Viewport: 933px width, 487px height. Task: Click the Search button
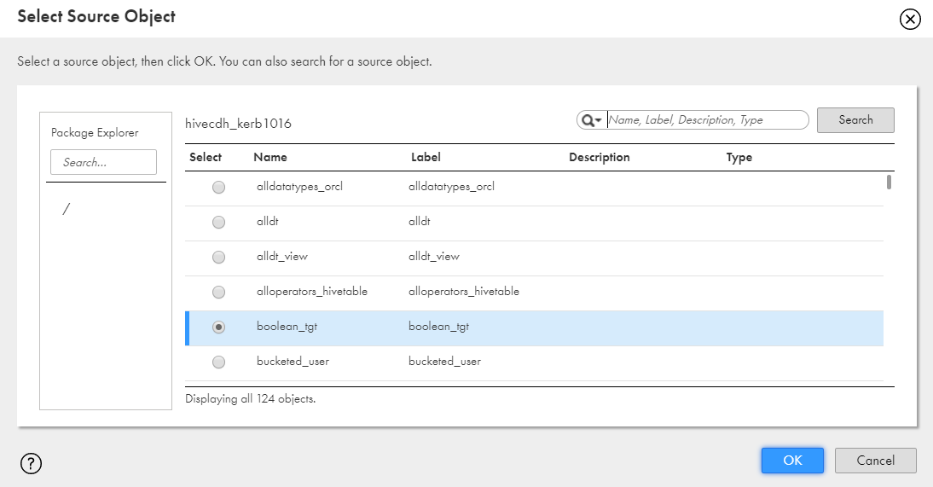tap(855, 119)
